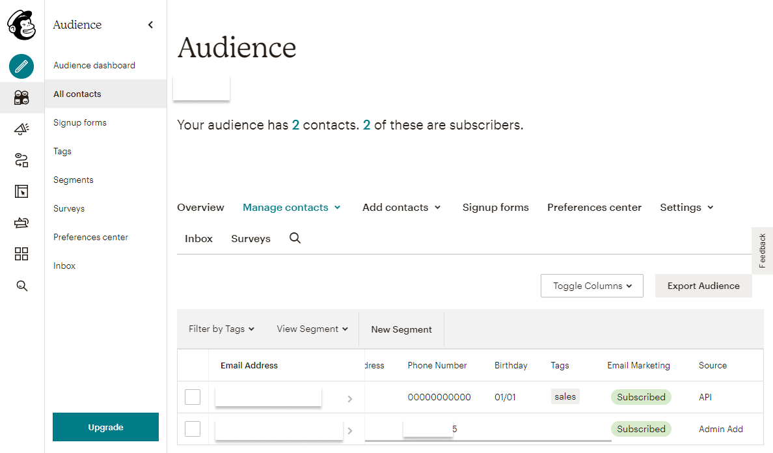773x453 pixels.
Task: Collapse the Audience side panel
Action: click(x=150, y=25)
